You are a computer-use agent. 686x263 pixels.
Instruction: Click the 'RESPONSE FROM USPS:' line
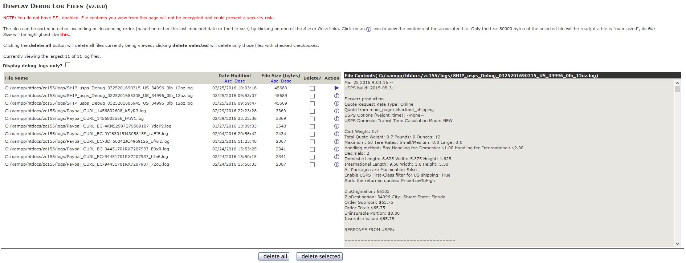(369, 230)
